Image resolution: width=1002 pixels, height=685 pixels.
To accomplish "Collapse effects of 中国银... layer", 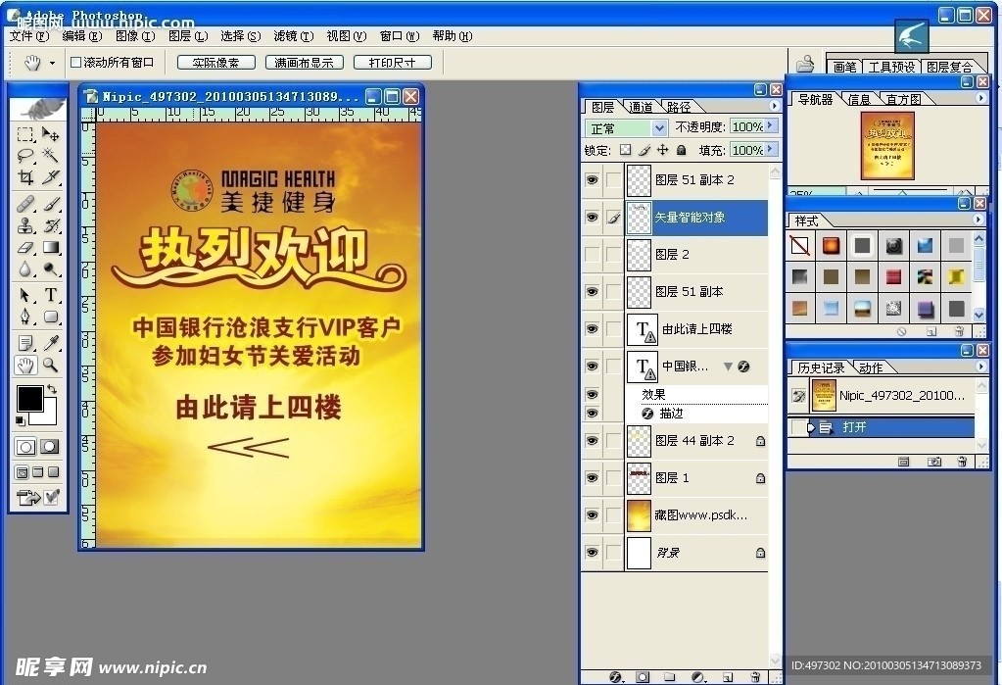I will (x=727, y=367).
